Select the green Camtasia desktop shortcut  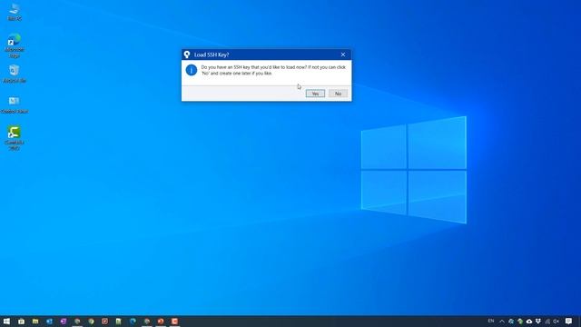pyautogui.click(x=15, y=137)
